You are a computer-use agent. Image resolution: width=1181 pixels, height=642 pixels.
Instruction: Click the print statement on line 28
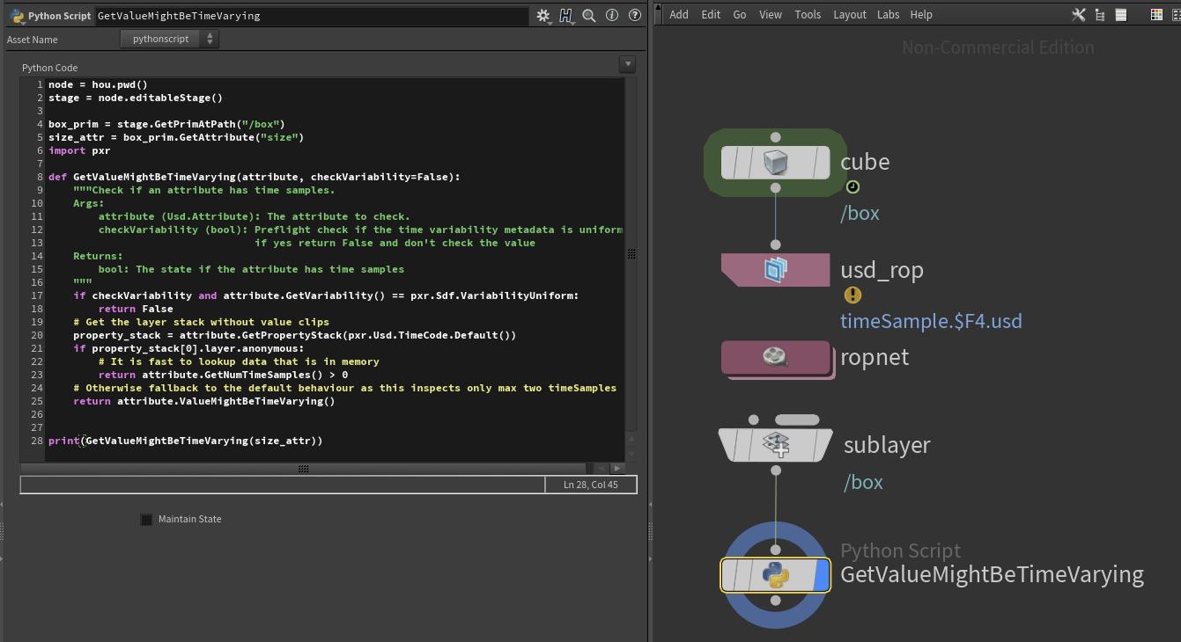(x=186, y=441)
